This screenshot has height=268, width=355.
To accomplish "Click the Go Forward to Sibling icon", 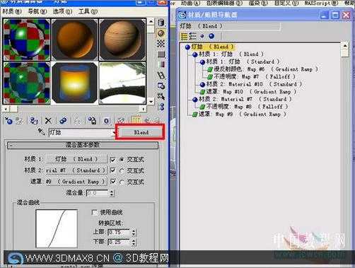I will coord(156,120).
